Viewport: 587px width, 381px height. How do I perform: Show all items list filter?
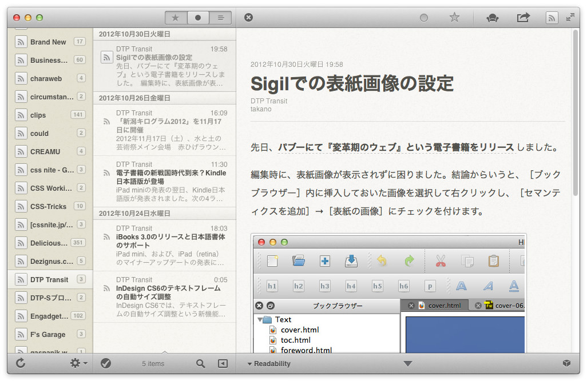[220, 18]
